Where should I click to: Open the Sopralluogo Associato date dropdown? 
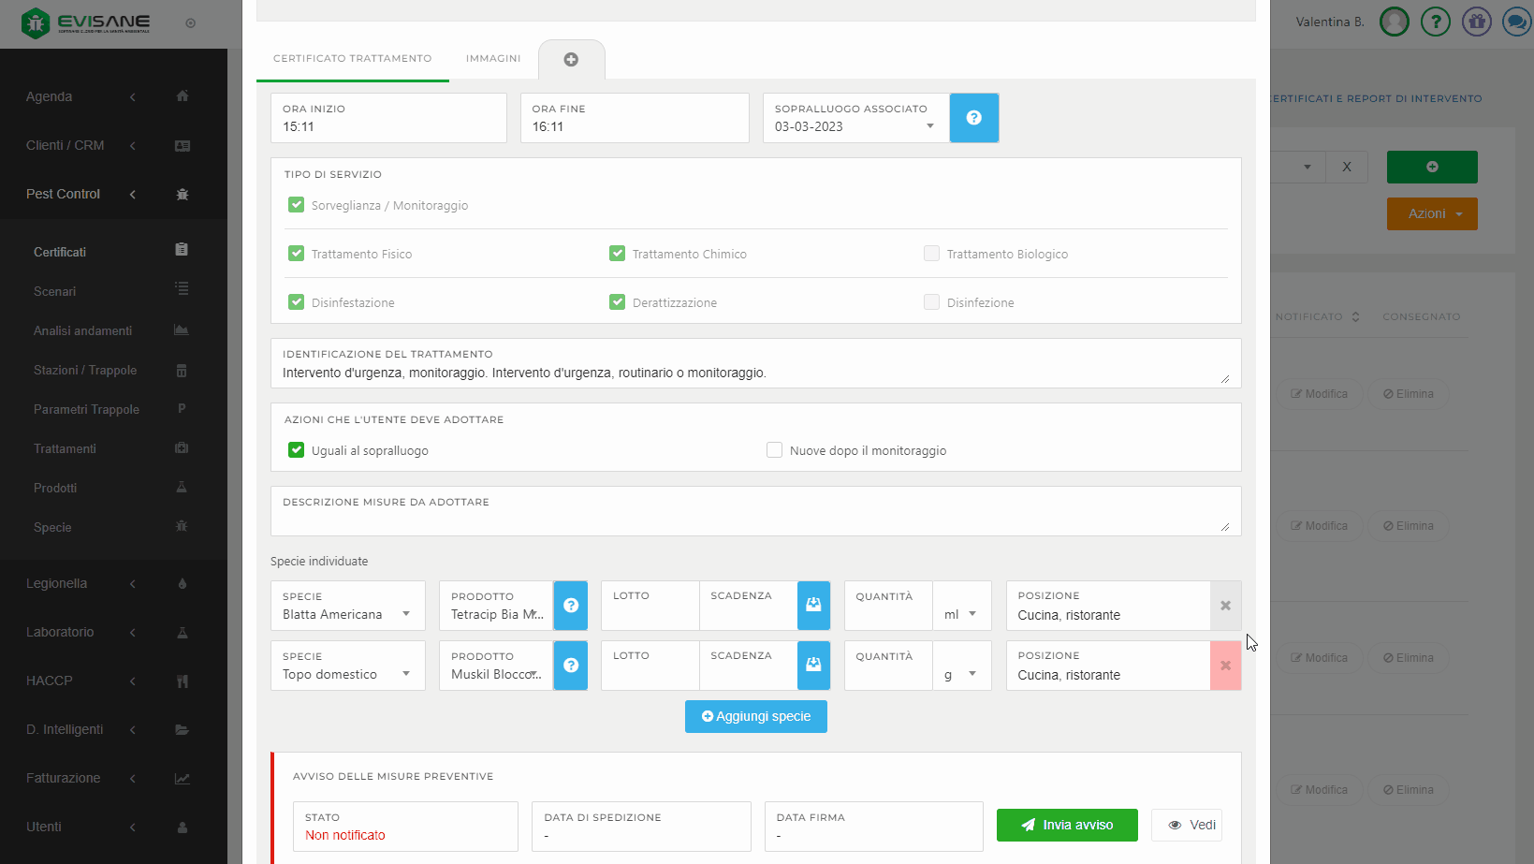(855, 126)
